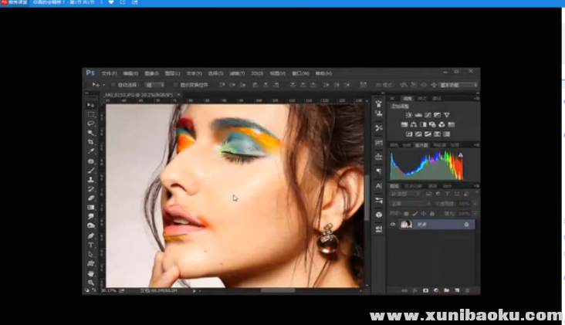
Task: Select the Eyedropper tool
Action: pyautogui.click(x=91, y=151)
